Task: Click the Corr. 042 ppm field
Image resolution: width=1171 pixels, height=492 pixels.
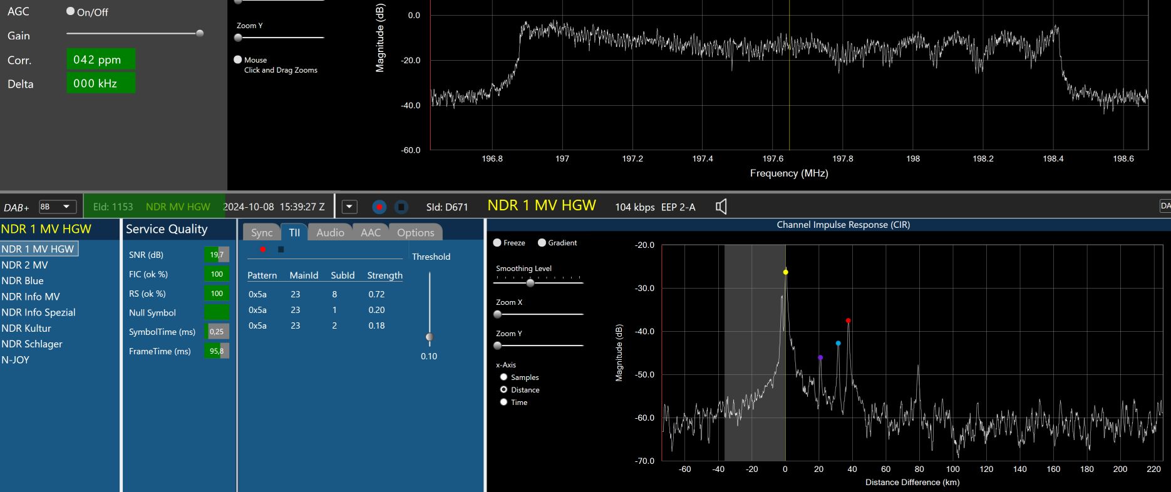Action: click(100, 59)
